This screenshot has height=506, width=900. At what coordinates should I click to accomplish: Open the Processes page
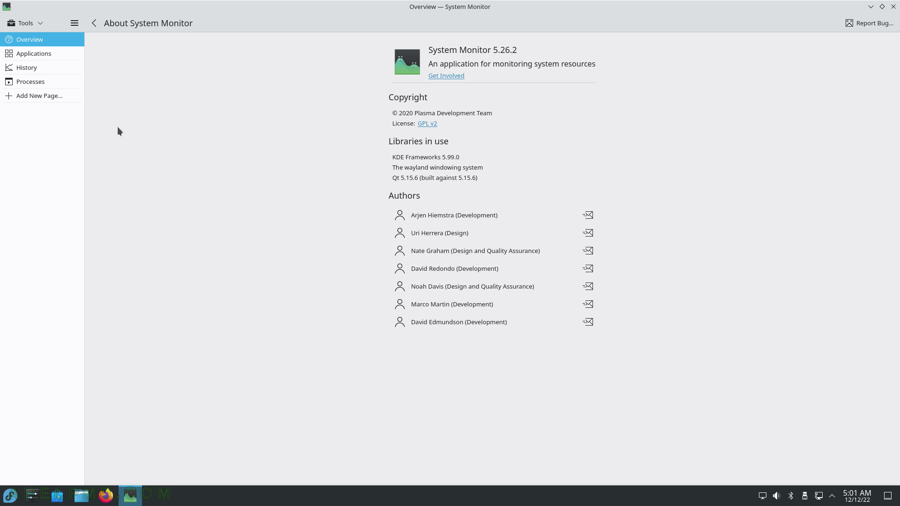(42, 82)
